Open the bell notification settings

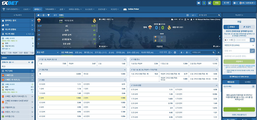pos(182,52)
